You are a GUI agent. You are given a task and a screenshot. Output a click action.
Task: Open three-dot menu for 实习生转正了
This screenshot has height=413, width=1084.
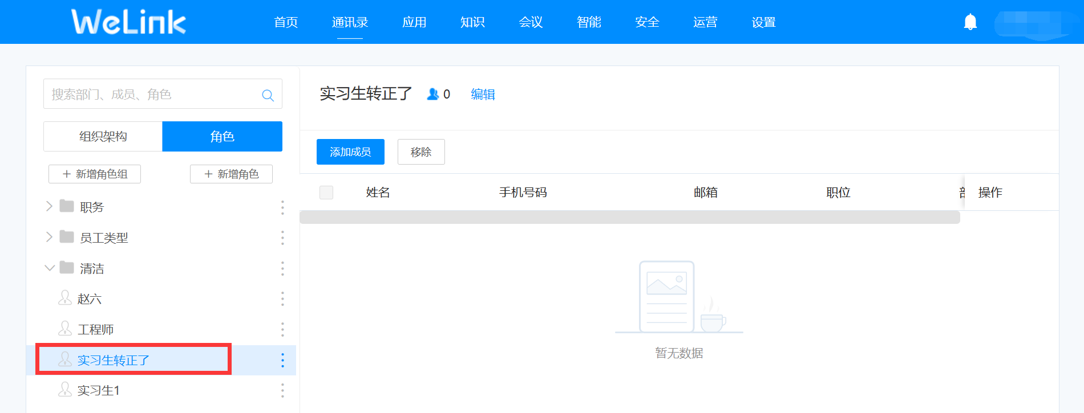282,360
